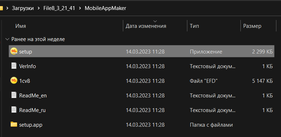Viewport: 281px width, 137px height.
Task: Click the ReadMe_ru text document icon
Action: coord(14,110)
